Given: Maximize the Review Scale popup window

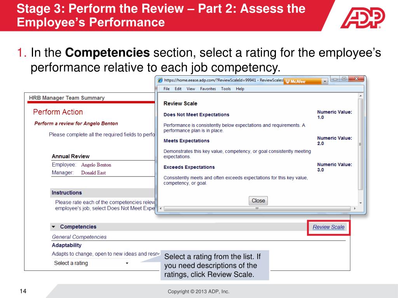Looking at the screenshot, I should [x=344, y=79].
